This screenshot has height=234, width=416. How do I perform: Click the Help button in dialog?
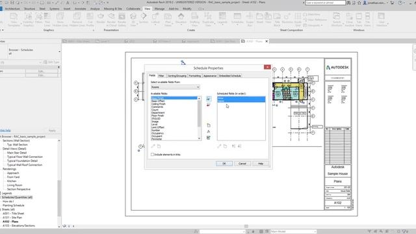coord(261,163)
